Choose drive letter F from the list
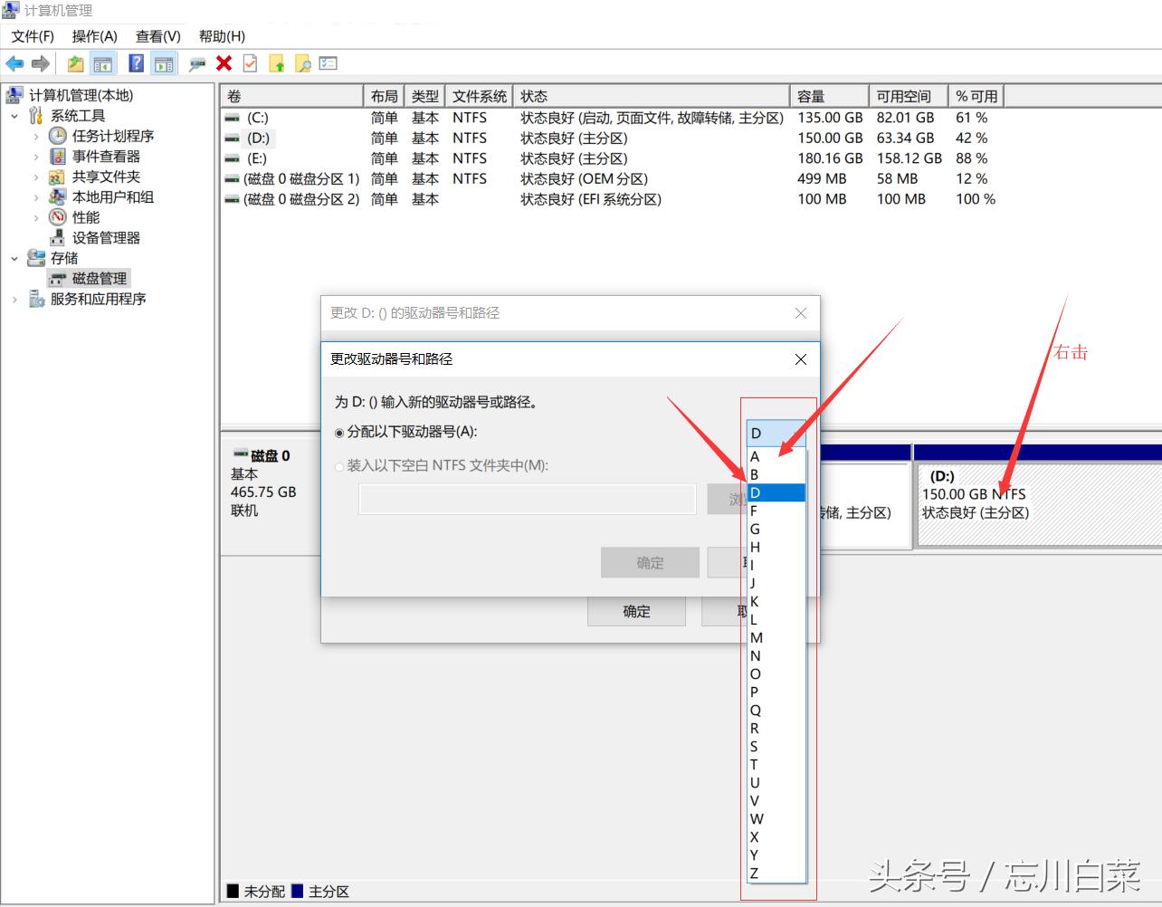This screenshot has height=907, width=1162. 776,511
